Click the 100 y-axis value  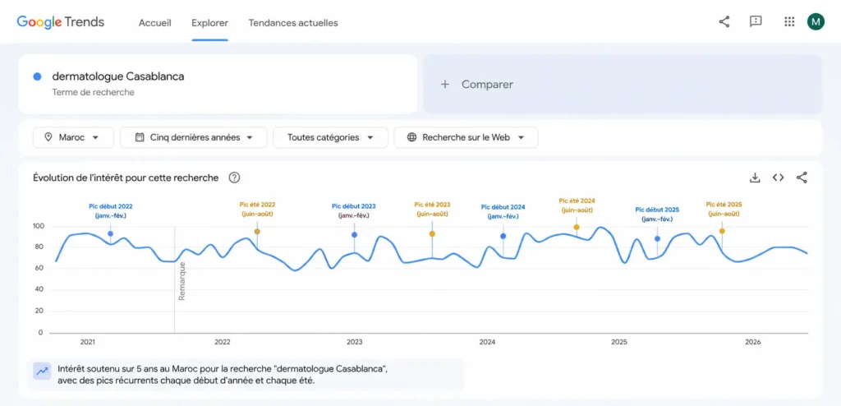38,226
